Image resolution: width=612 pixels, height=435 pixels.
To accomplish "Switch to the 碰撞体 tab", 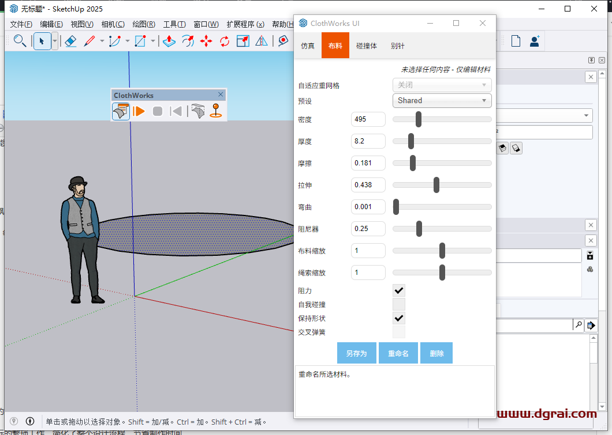I will click(x=367, y=46).
